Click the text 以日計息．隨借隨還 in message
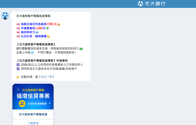Screen dimensions: 196x125 [x=34, y=36]
